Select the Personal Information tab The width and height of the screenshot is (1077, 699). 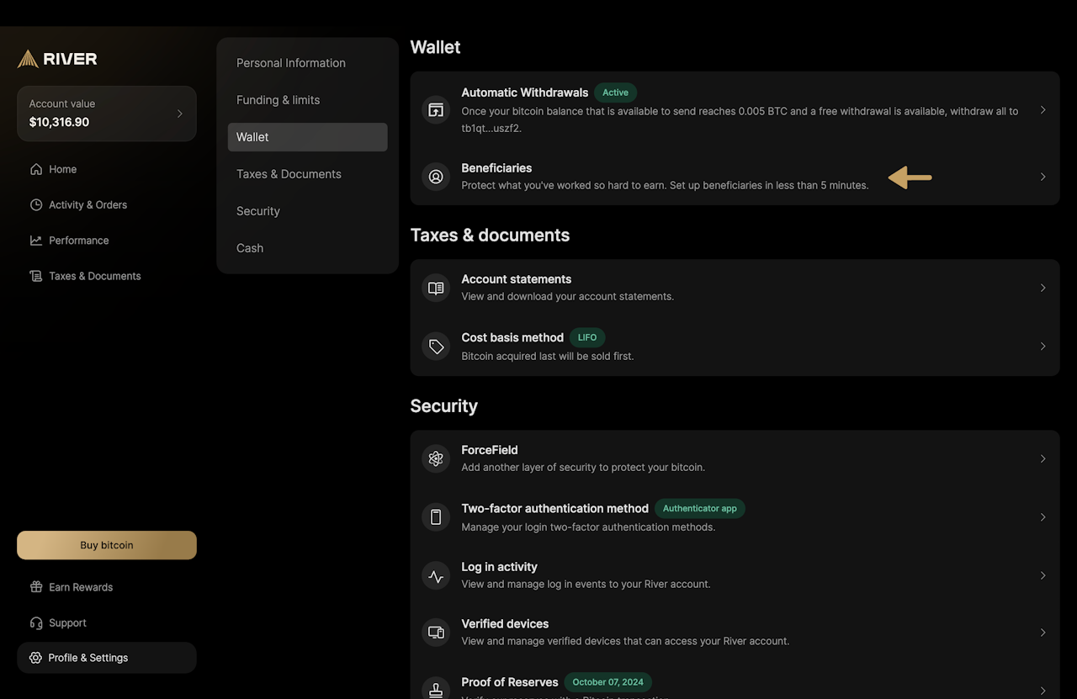291,63
